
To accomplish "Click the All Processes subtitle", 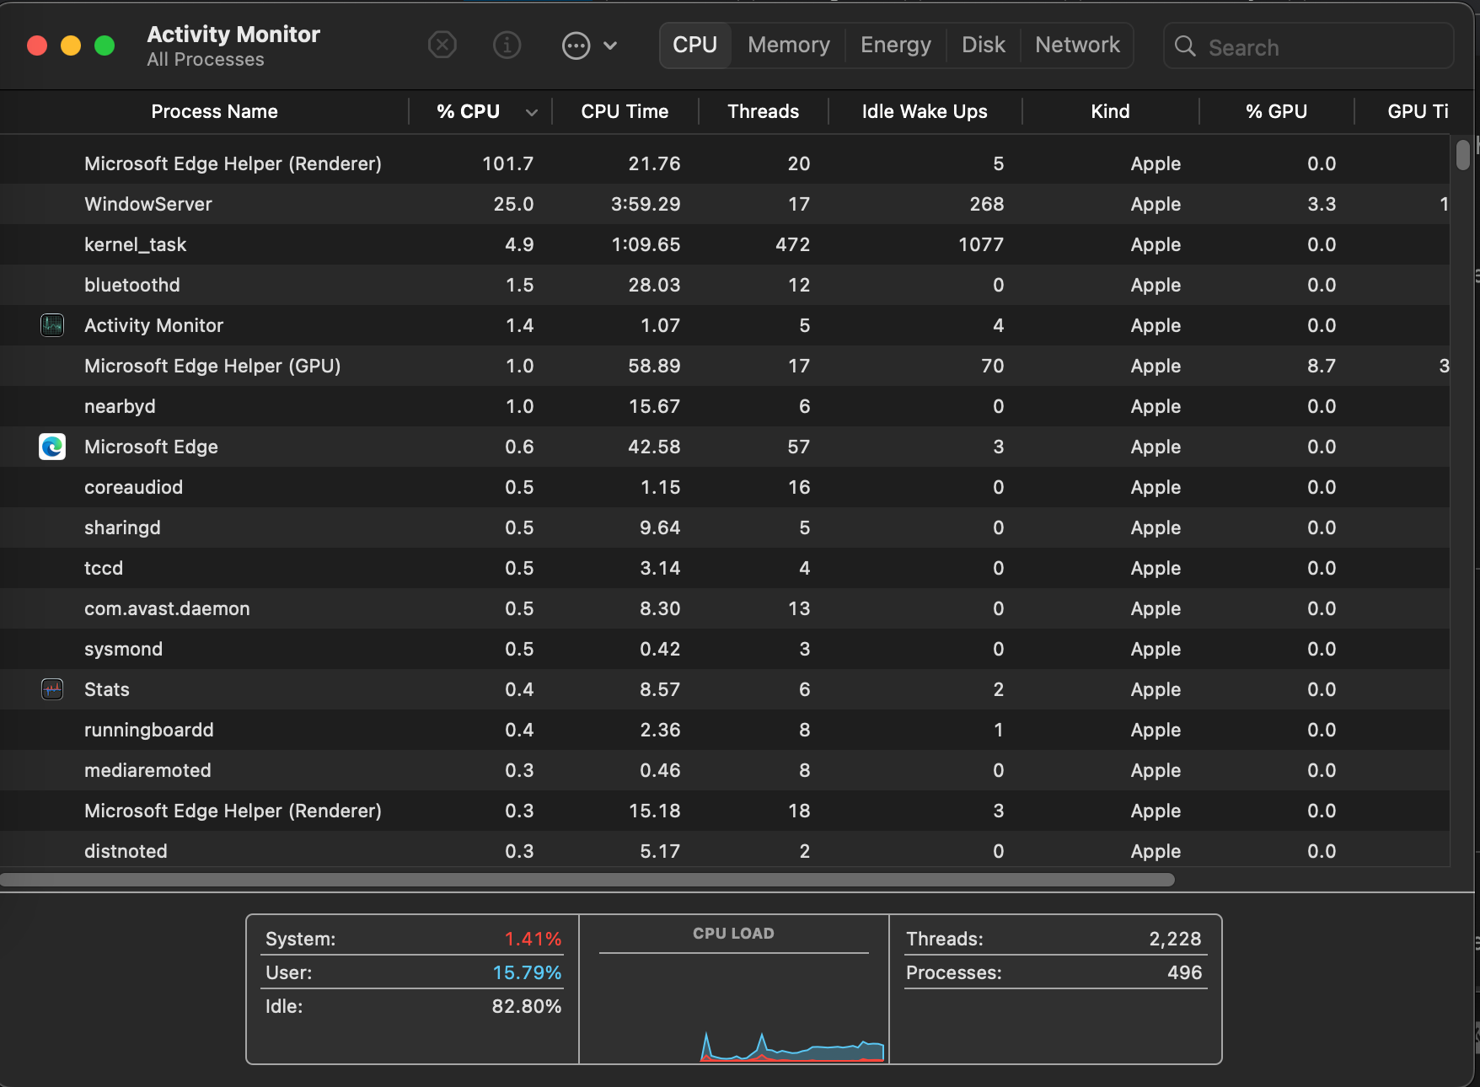I will click(206, 60).
